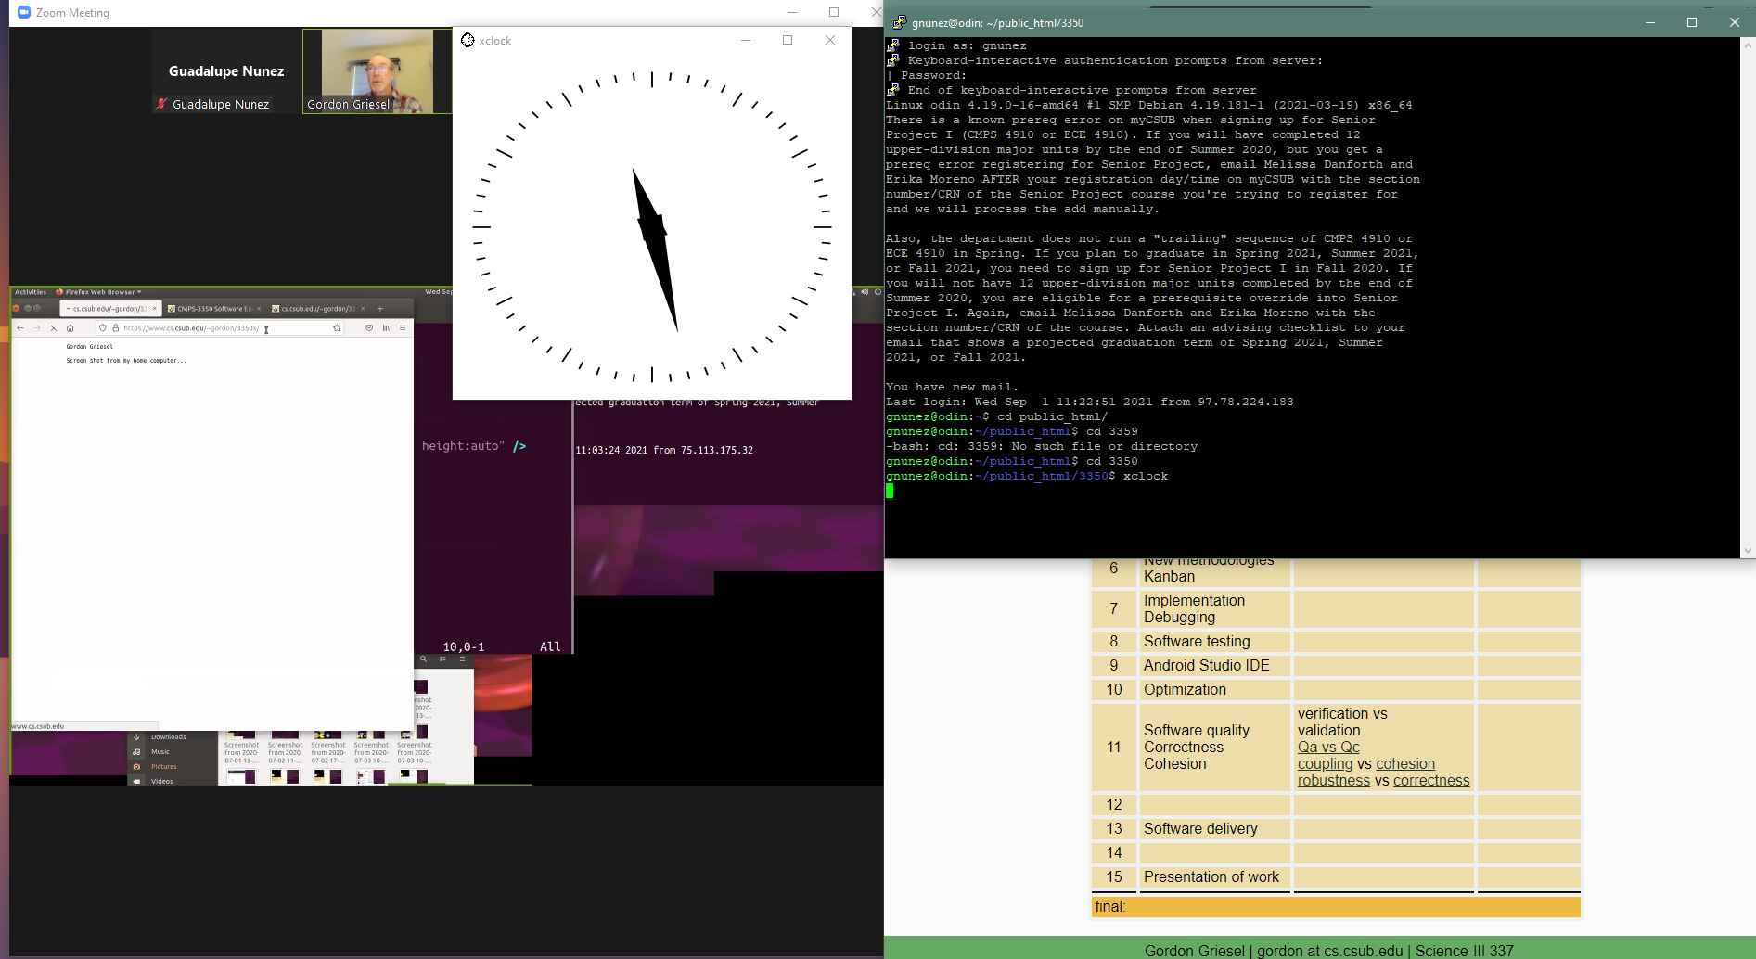Open hamburger menu in Files window
Image resolution: width=1756 pixels, height=959 pixels.
tap(462, 659)
